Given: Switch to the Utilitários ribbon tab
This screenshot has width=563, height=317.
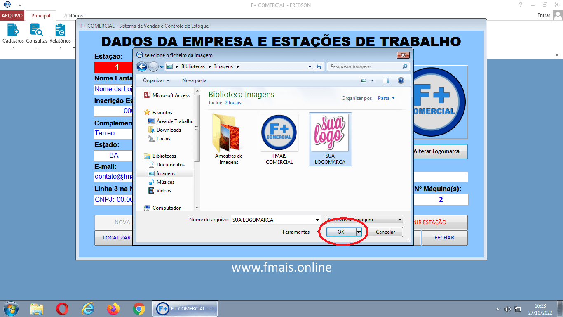Looking at the screenshot, I should click(x=73, y=16).
